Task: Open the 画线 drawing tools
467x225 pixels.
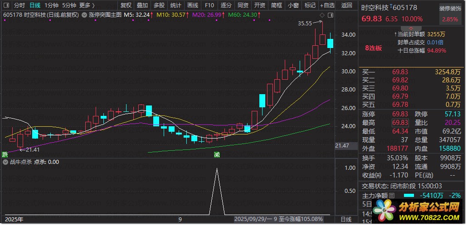Action: (193, 5)
